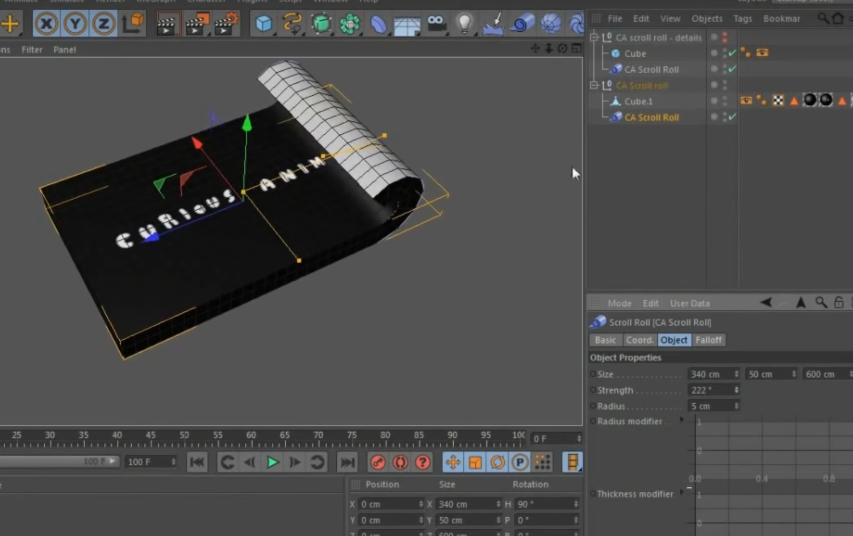Switch to the Basic tab

tap(605, 340)
